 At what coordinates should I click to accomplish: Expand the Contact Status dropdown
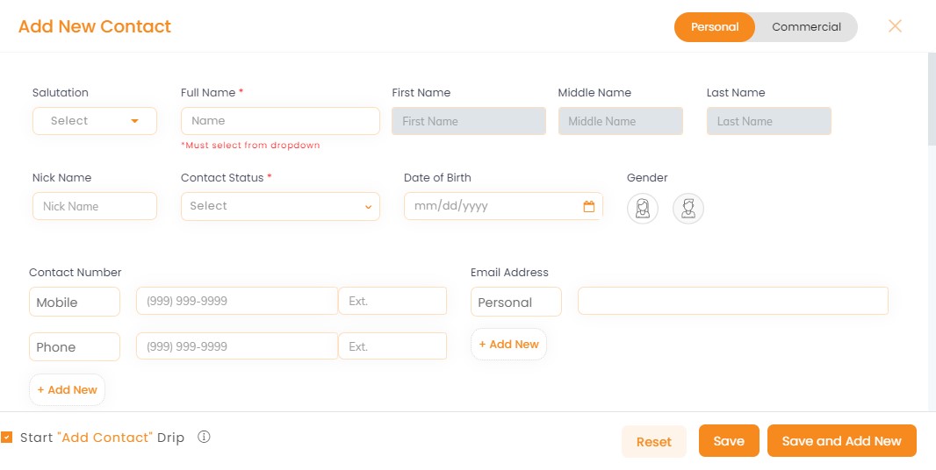point(281,206)
